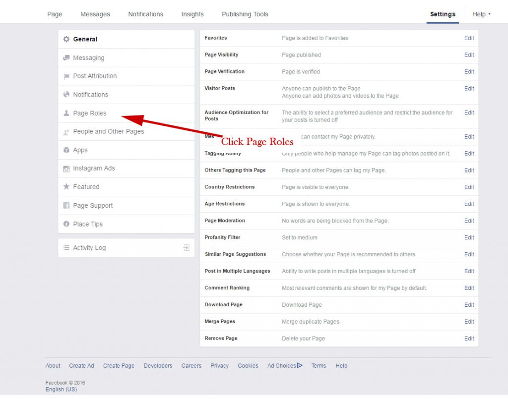This screenshot has width=508, height=399.
Task: Edit the Comment Ranking setting
Action: 469,288
